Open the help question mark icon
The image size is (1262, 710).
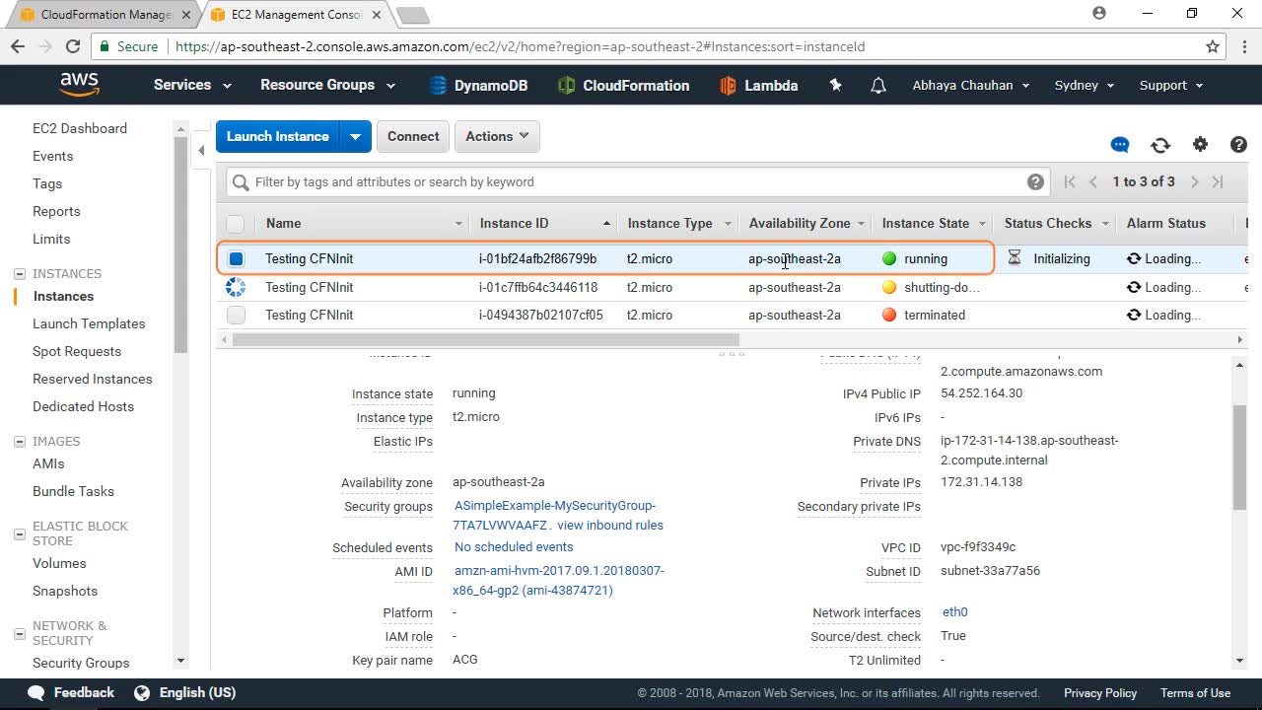(1239, 144)
